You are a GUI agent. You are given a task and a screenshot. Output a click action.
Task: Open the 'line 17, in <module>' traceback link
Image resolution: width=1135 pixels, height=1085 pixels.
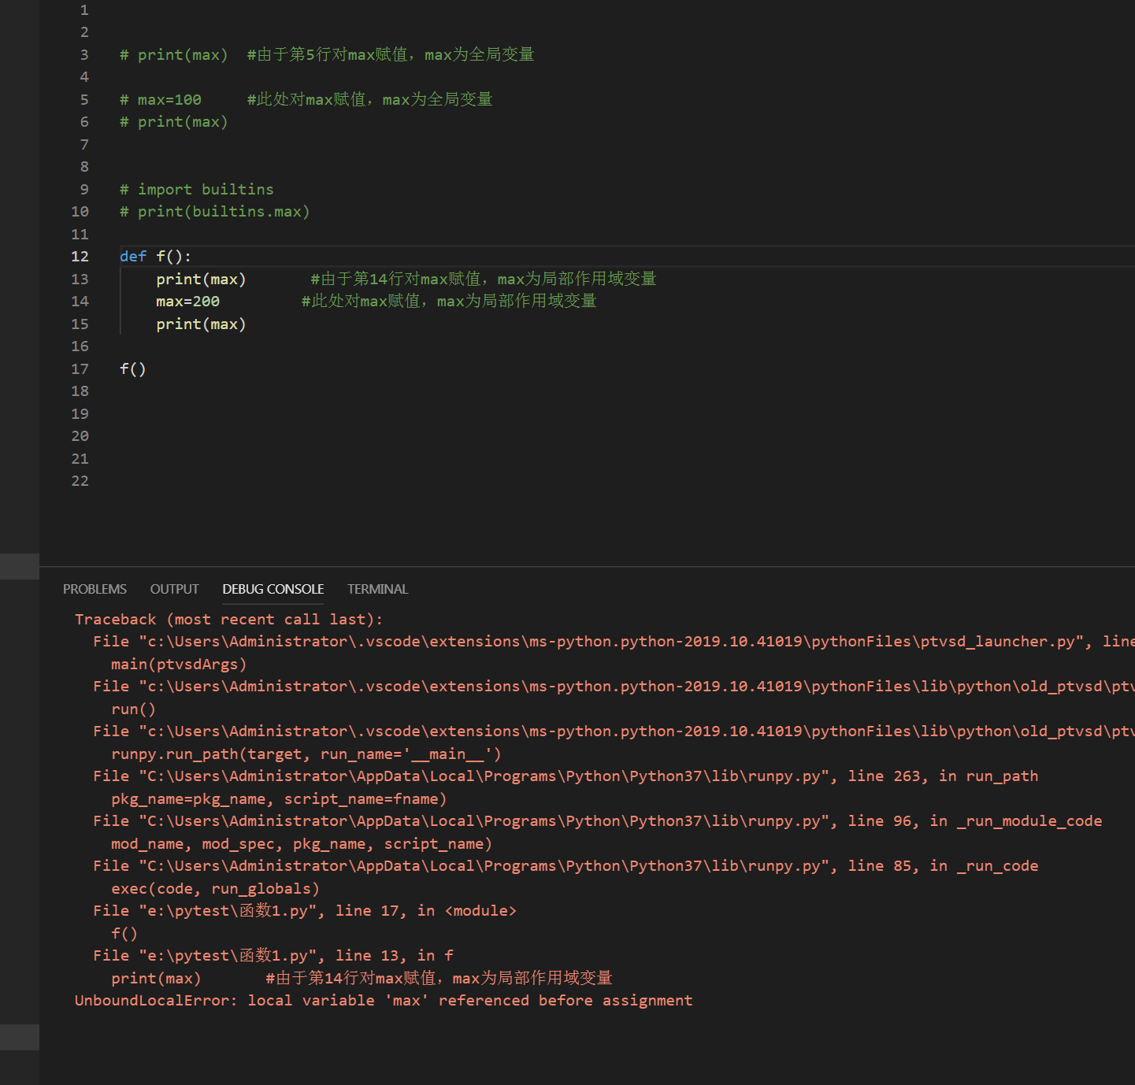[x=305, y=911]
